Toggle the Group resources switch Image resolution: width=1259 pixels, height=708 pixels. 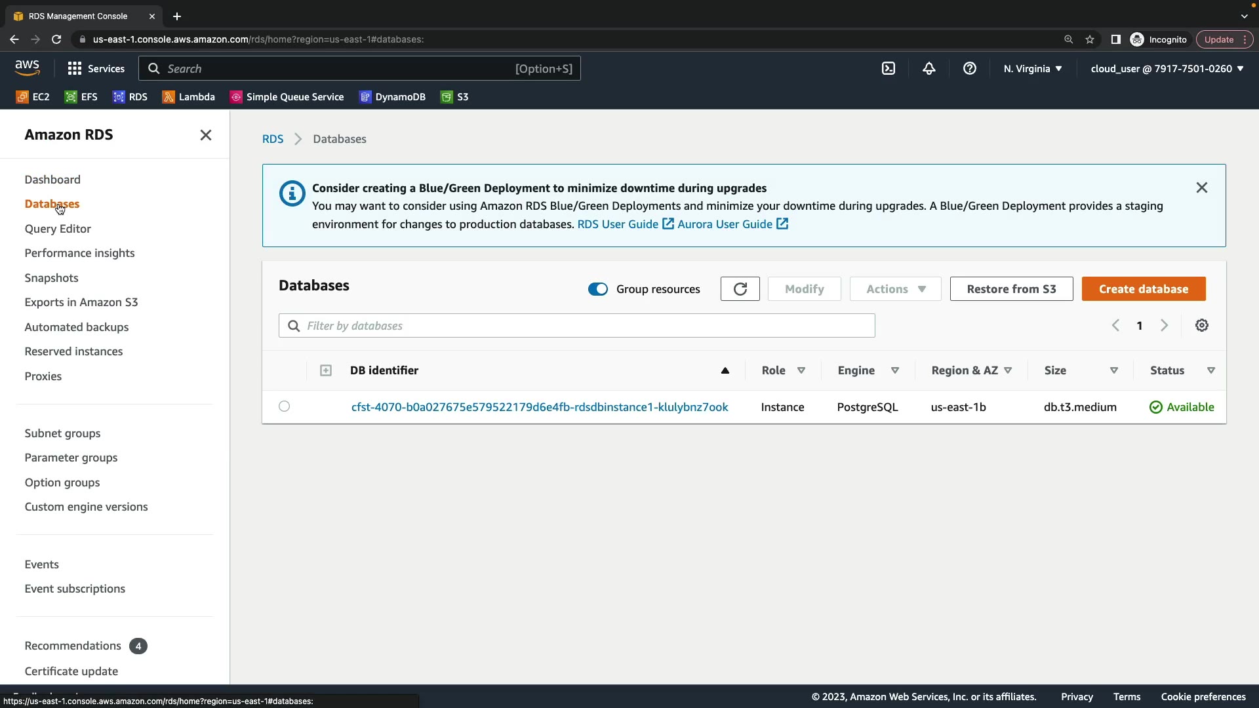tap(597, 289)
